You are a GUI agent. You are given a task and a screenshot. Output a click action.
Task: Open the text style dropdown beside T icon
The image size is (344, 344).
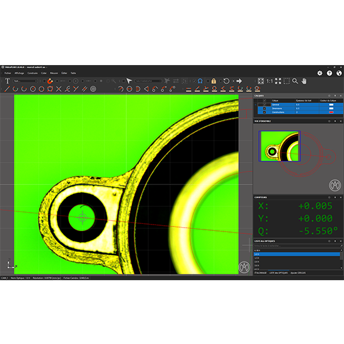pos(25,81)
